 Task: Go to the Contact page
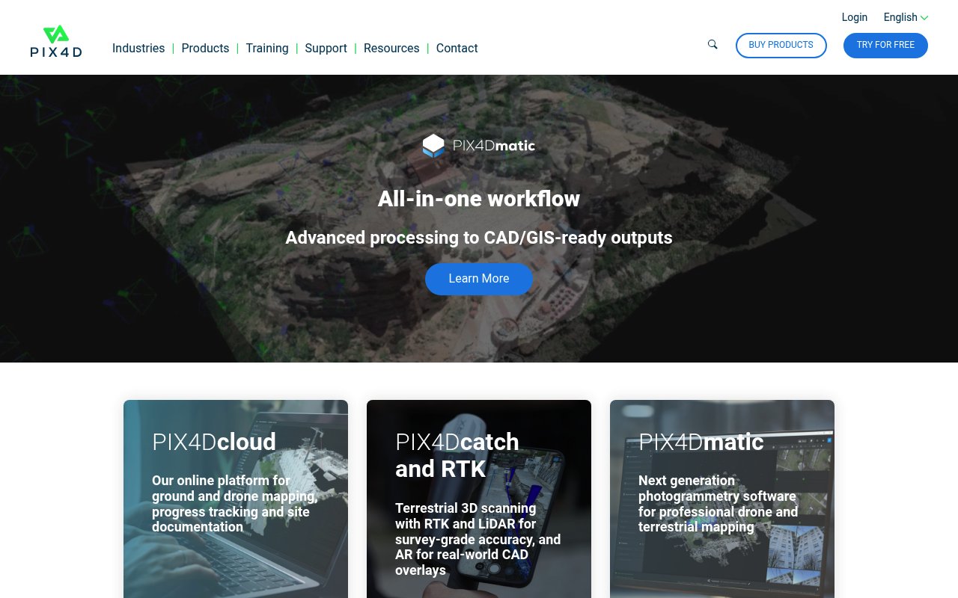[x=457, y=48]
